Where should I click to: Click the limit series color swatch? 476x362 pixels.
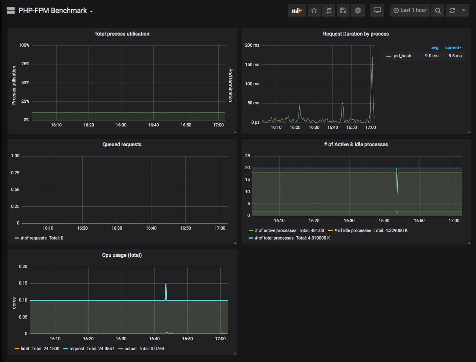point(17,349)
